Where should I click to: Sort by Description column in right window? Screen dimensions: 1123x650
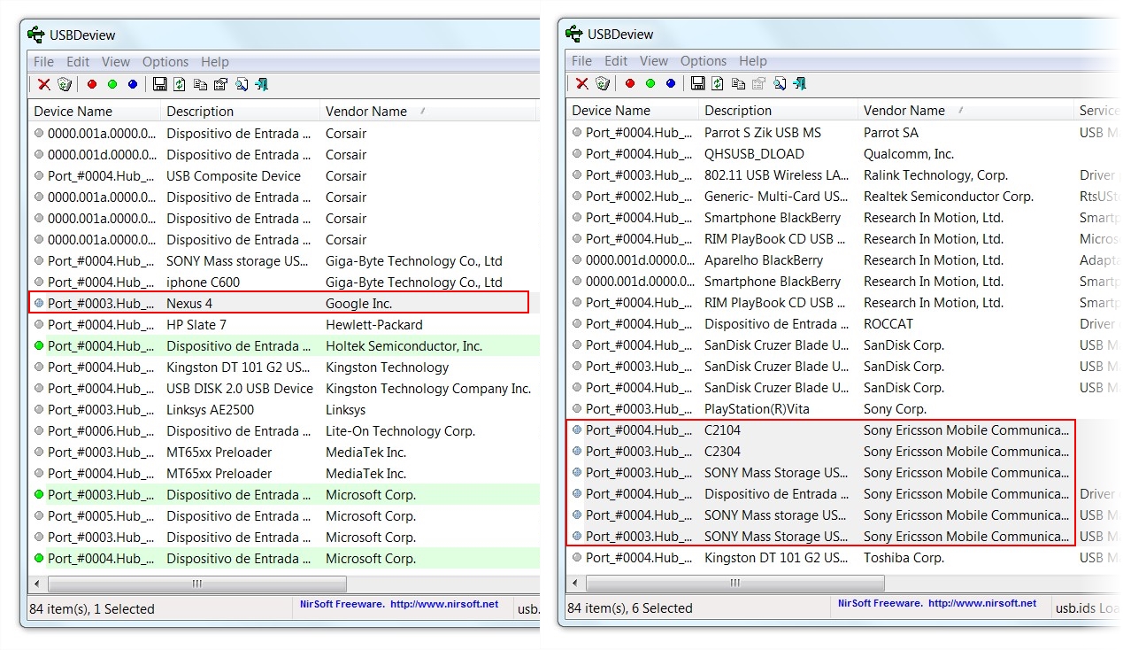[x=778, y=111]
